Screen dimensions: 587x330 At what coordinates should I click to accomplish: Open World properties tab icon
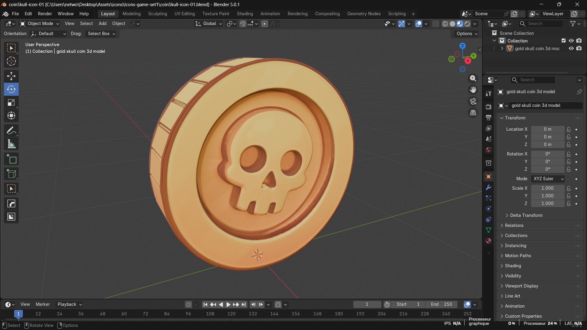click(489, 150)
